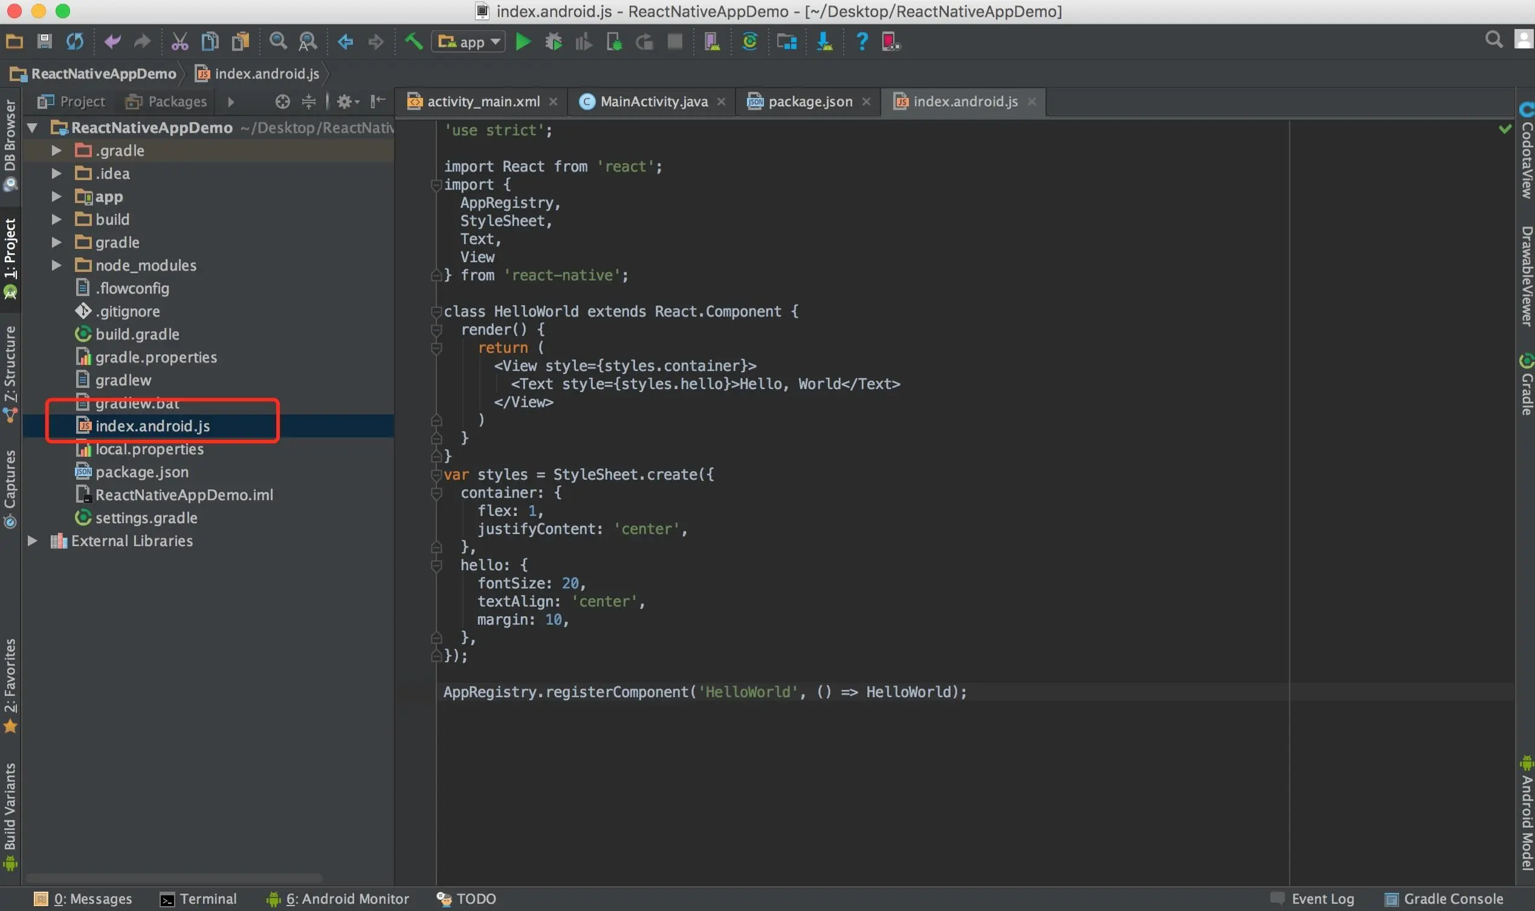
Task: Expand the .gradle folder
Action: coord(56,150)
